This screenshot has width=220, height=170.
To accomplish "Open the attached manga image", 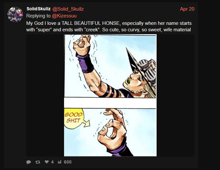I will click(x=110, y=95).
